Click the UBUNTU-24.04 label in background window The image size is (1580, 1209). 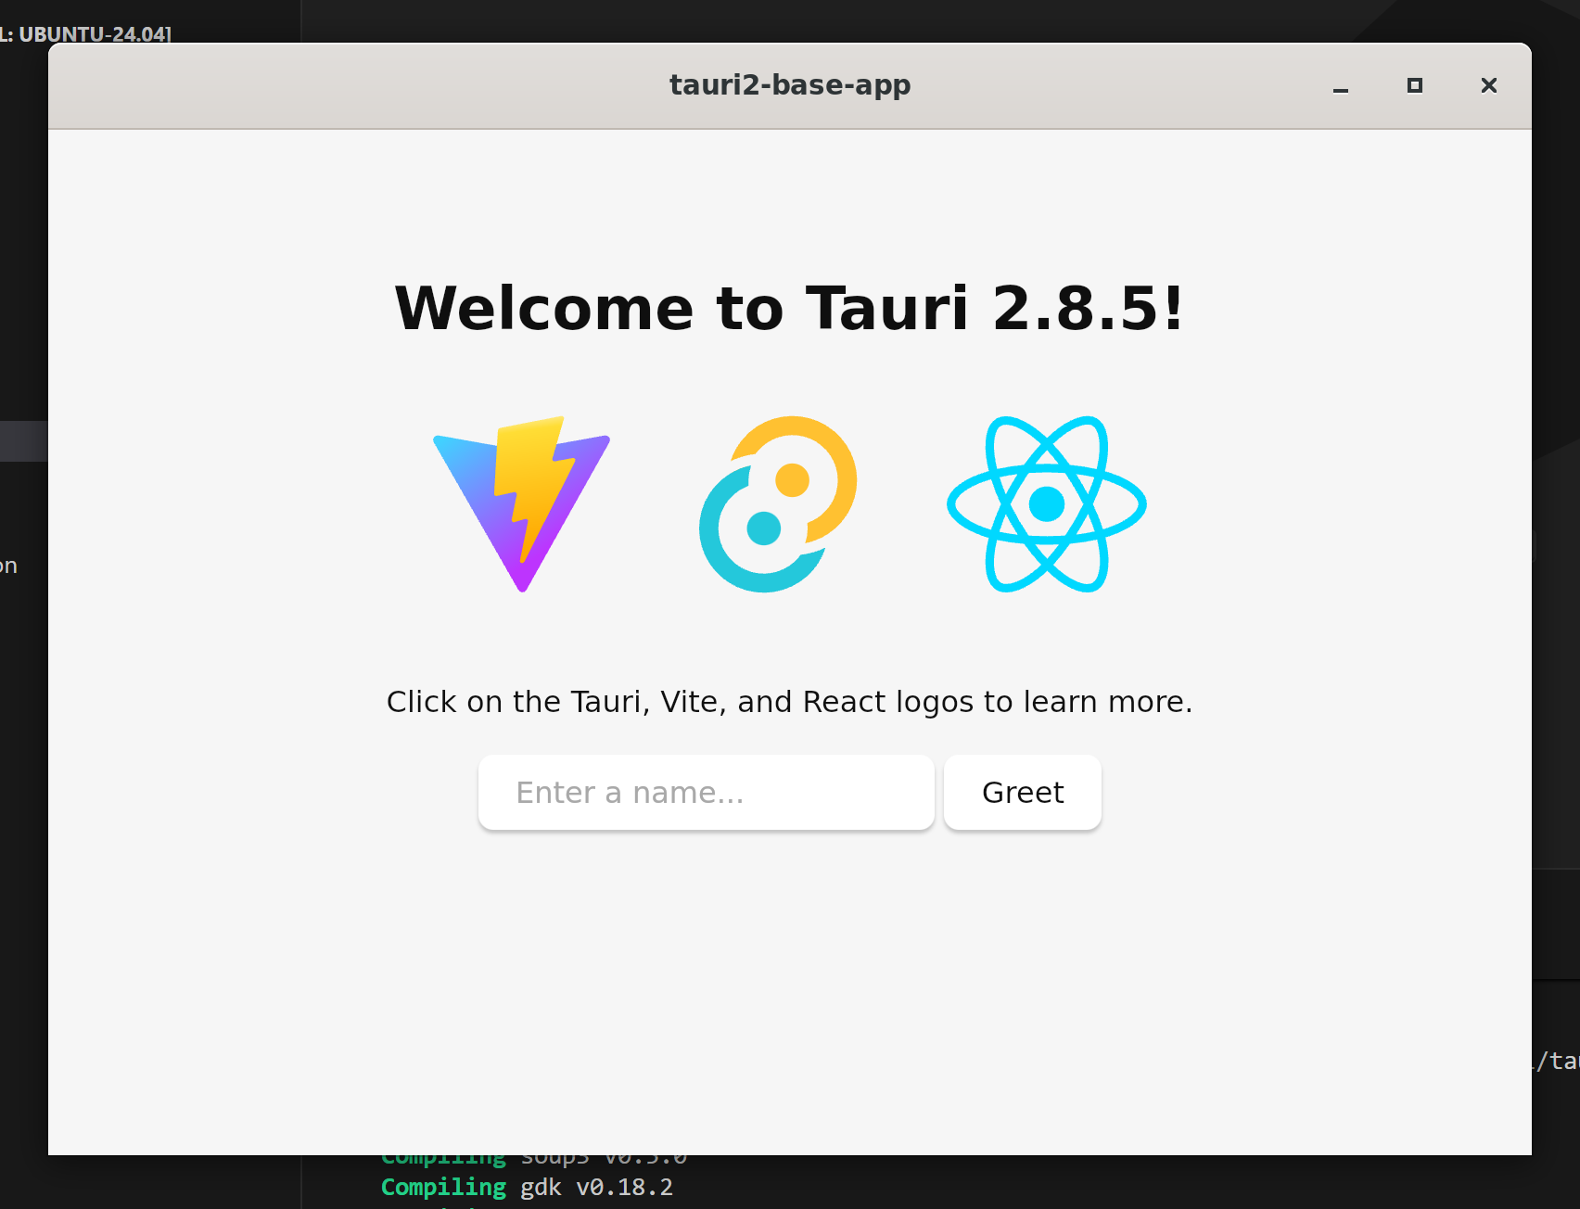point(95,34)
